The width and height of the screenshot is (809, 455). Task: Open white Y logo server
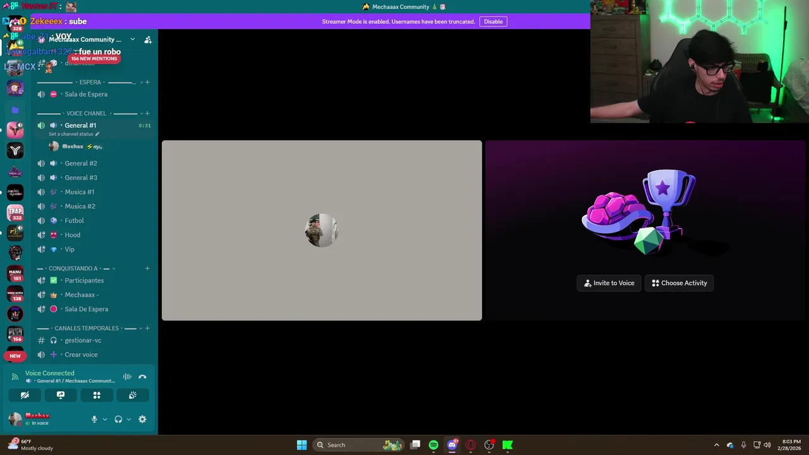coord(15,150)
